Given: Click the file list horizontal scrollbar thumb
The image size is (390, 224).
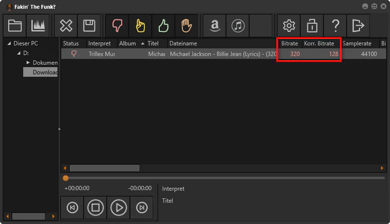Looking at the screenshot, I should point(105,168).
